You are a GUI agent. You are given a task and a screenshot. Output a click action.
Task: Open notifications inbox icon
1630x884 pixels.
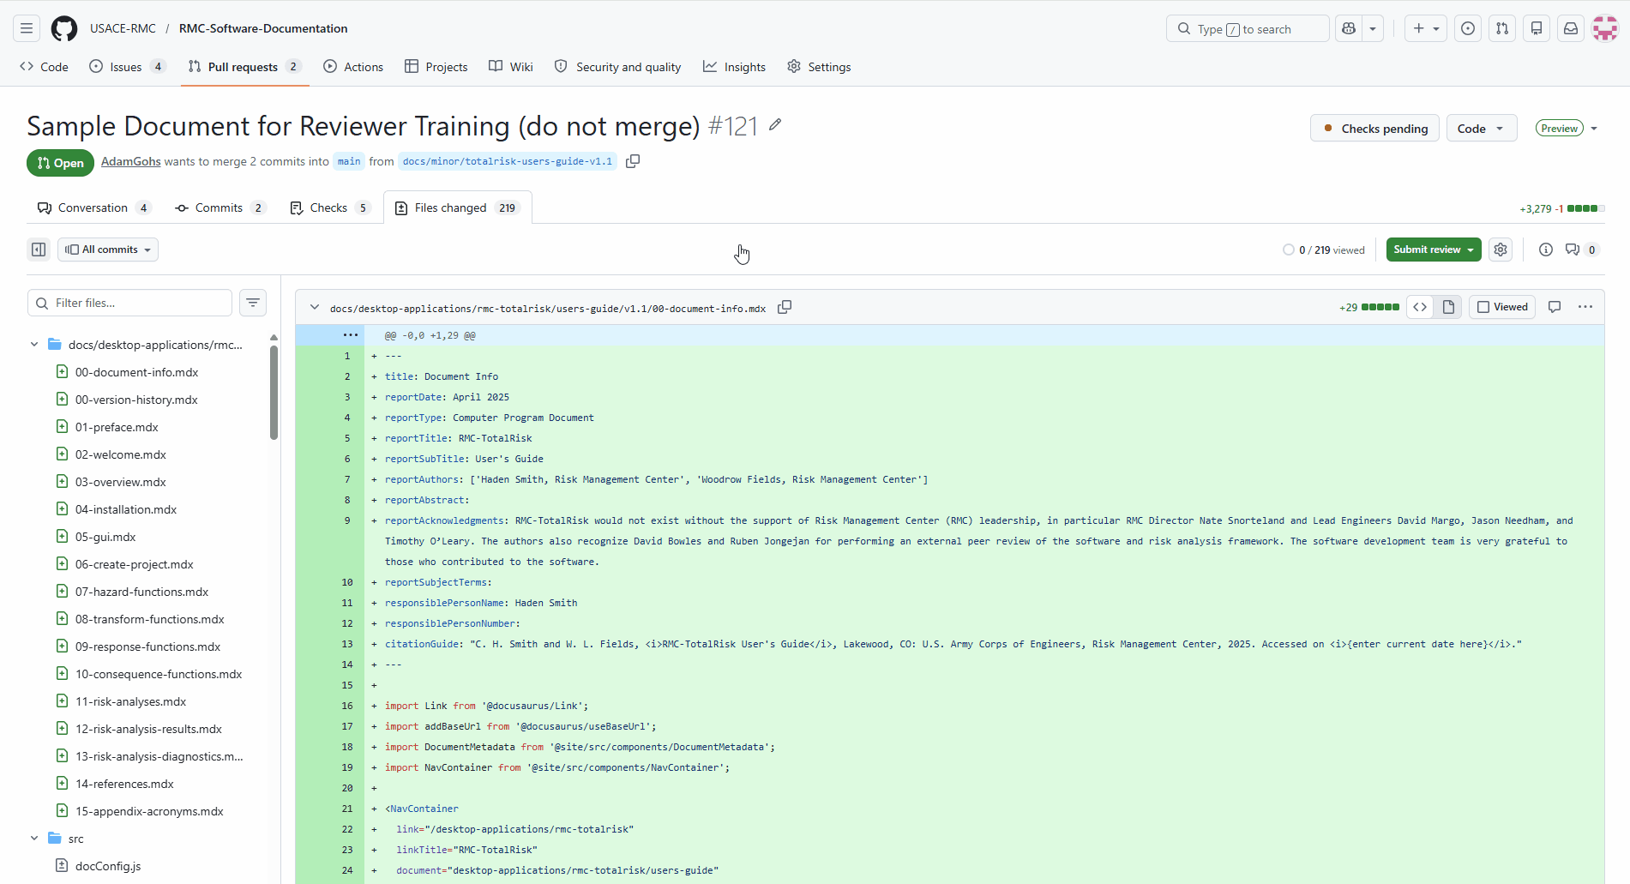point(1571,28)
